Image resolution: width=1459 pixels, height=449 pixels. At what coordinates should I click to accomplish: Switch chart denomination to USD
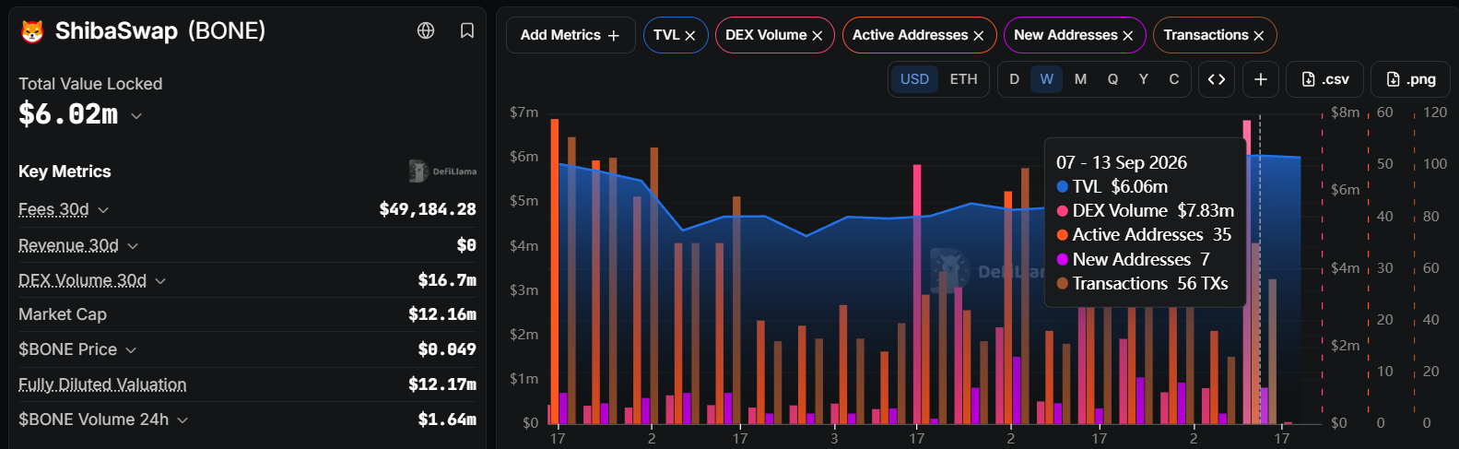click(x=914, y=79)
